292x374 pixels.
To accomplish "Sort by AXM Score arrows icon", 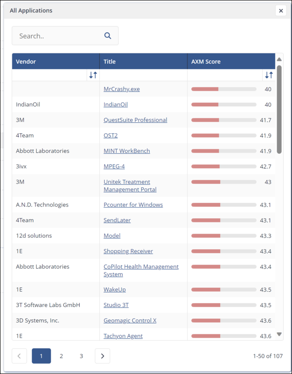I will click(x=269, y=75).
